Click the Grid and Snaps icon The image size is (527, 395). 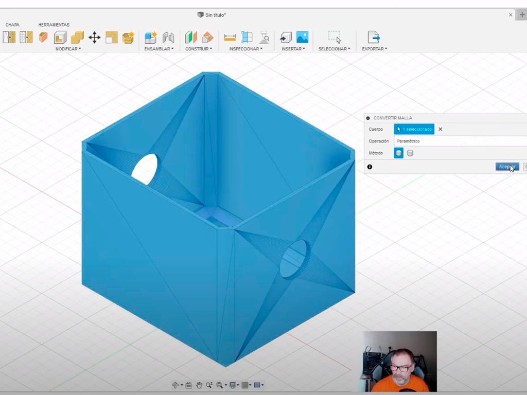pyautogui.click(x=245, y=385)
